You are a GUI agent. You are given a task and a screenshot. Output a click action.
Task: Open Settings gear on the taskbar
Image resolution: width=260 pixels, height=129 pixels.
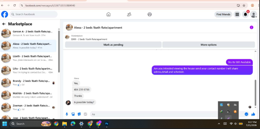pos(81,124)
